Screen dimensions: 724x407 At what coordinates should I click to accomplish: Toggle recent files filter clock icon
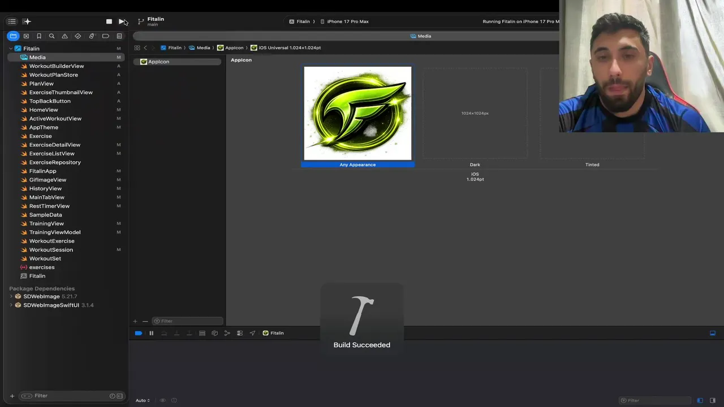[112, 396]
